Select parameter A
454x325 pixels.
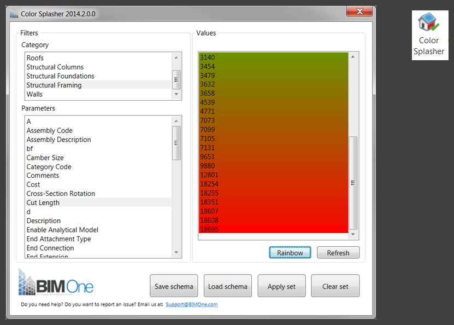click(x=98, y=121)
